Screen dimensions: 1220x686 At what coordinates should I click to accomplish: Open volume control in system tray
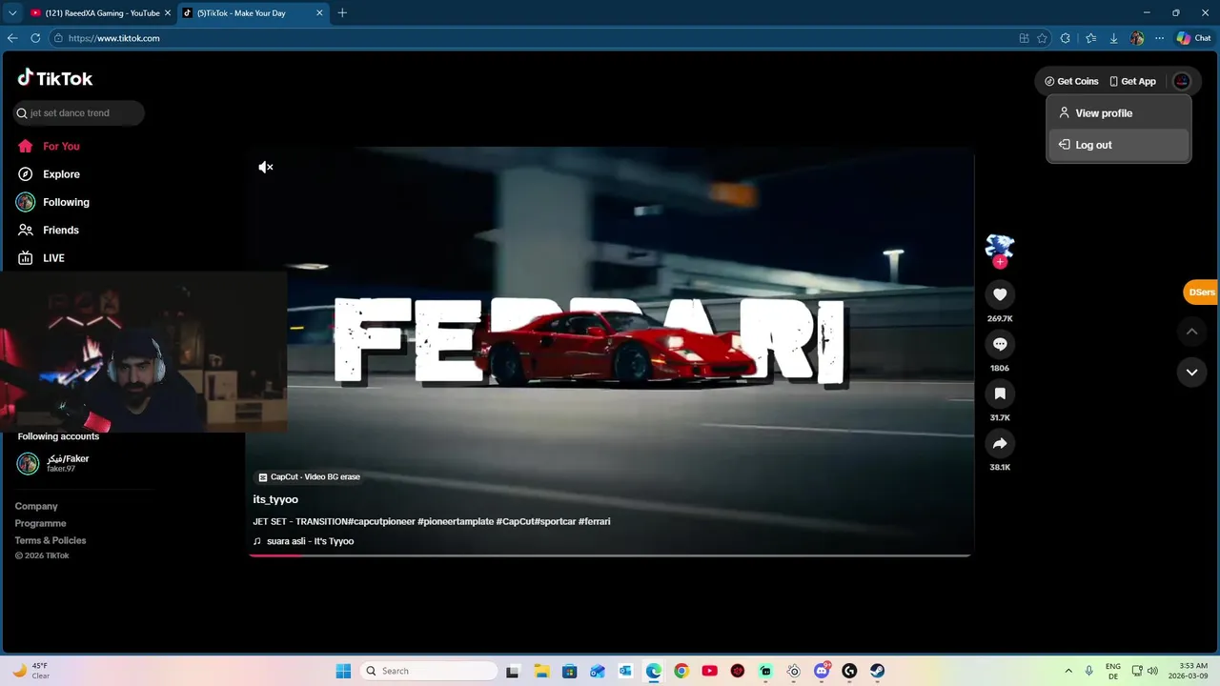pyautogui.click(x=1152, y=671)
